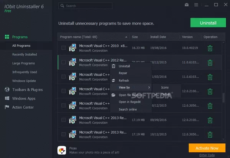Select Icons view in submenu

pos(166,88)
